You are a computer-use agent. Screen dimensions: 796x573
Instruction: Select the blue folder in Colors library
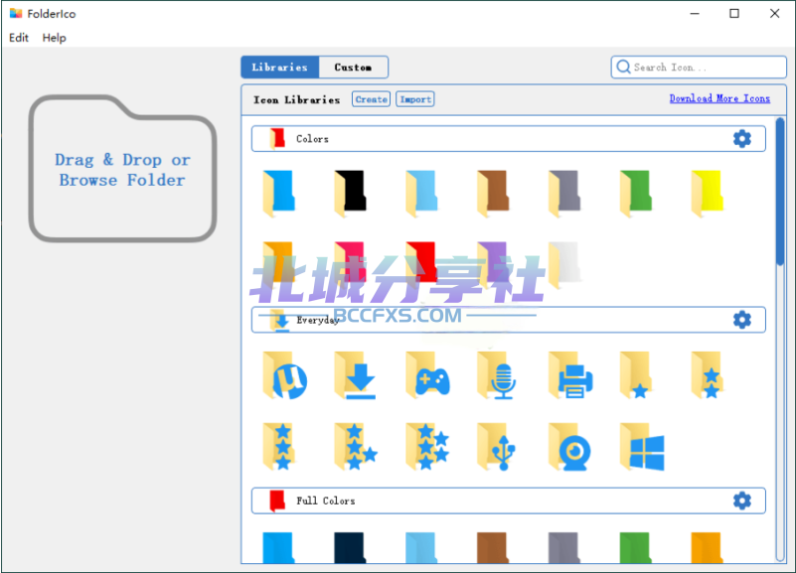point(278,193)
